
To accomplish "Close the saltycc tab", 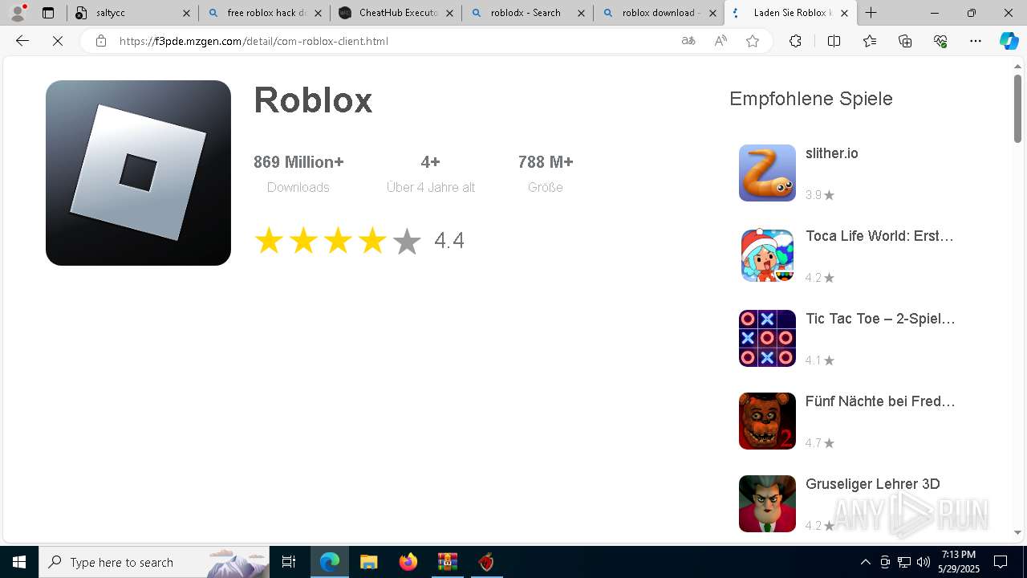I will pos(186,13).
